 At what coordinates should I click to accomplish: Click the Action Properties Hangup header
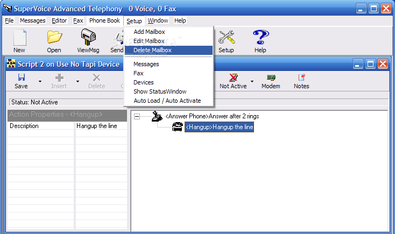67,115
